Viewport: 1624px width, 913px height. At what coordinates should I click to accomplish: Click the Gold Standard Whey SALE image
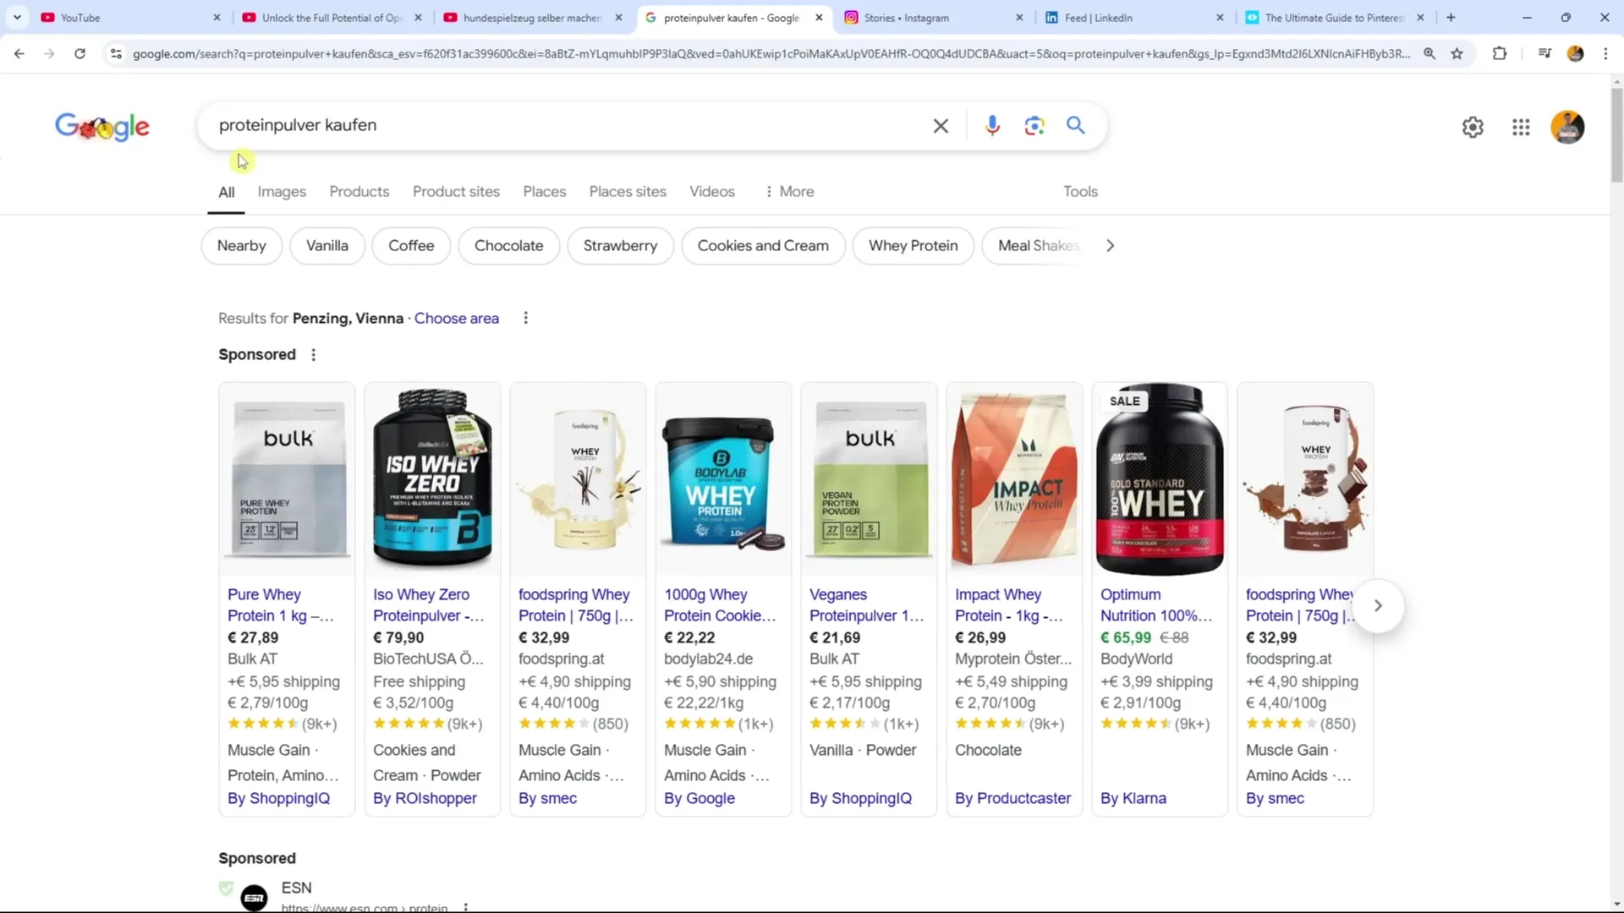1160,479
